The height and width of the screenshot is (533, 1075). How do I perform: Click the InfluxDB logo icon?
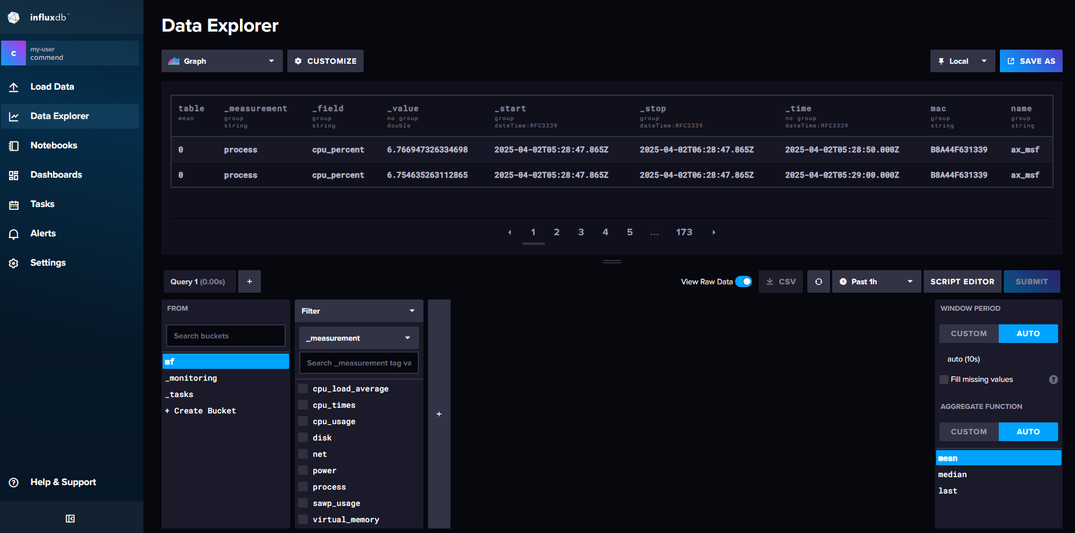[14, 17]
